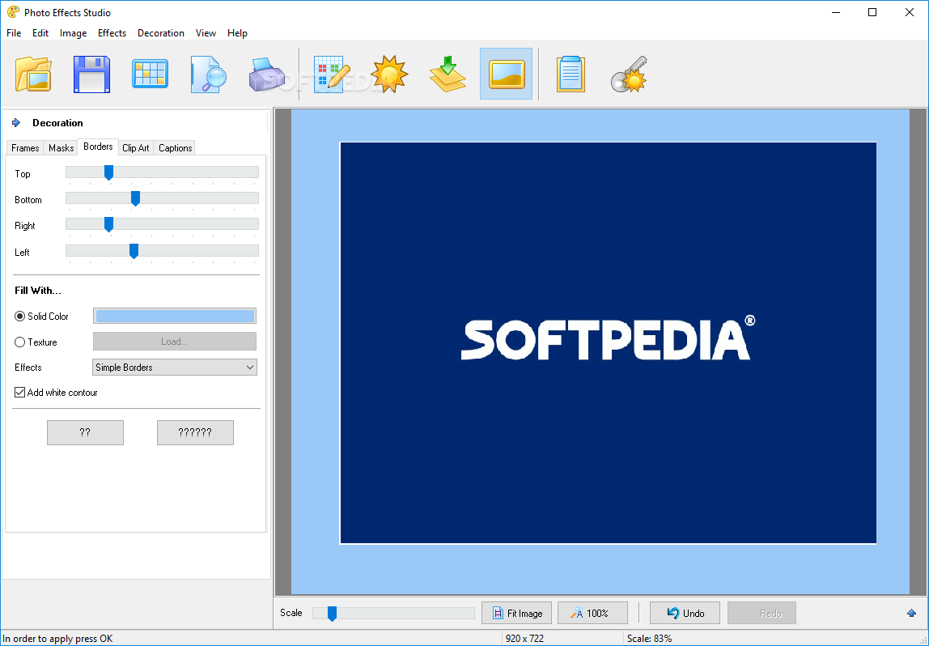Click the blue arrow beside Decoration header
This screenshot has width=929, height=646.
[16, 123]
